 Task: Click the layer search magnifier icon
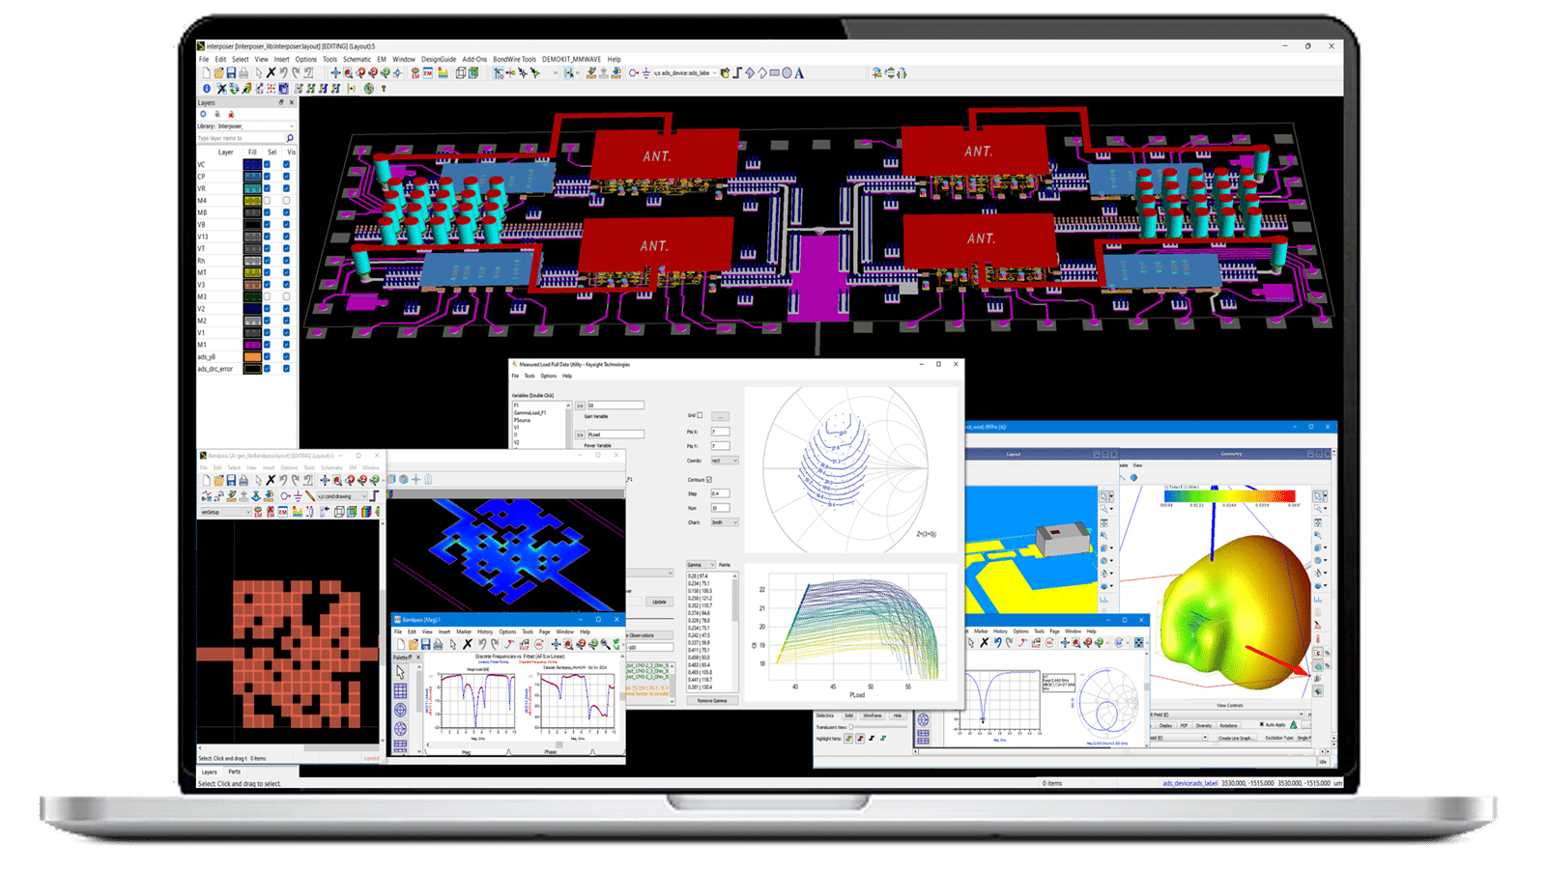(x=289, y=138)
